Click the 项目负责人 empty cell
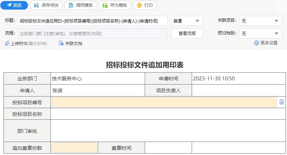287x155 pixels. pyautogui.click(x=239, y=91)
